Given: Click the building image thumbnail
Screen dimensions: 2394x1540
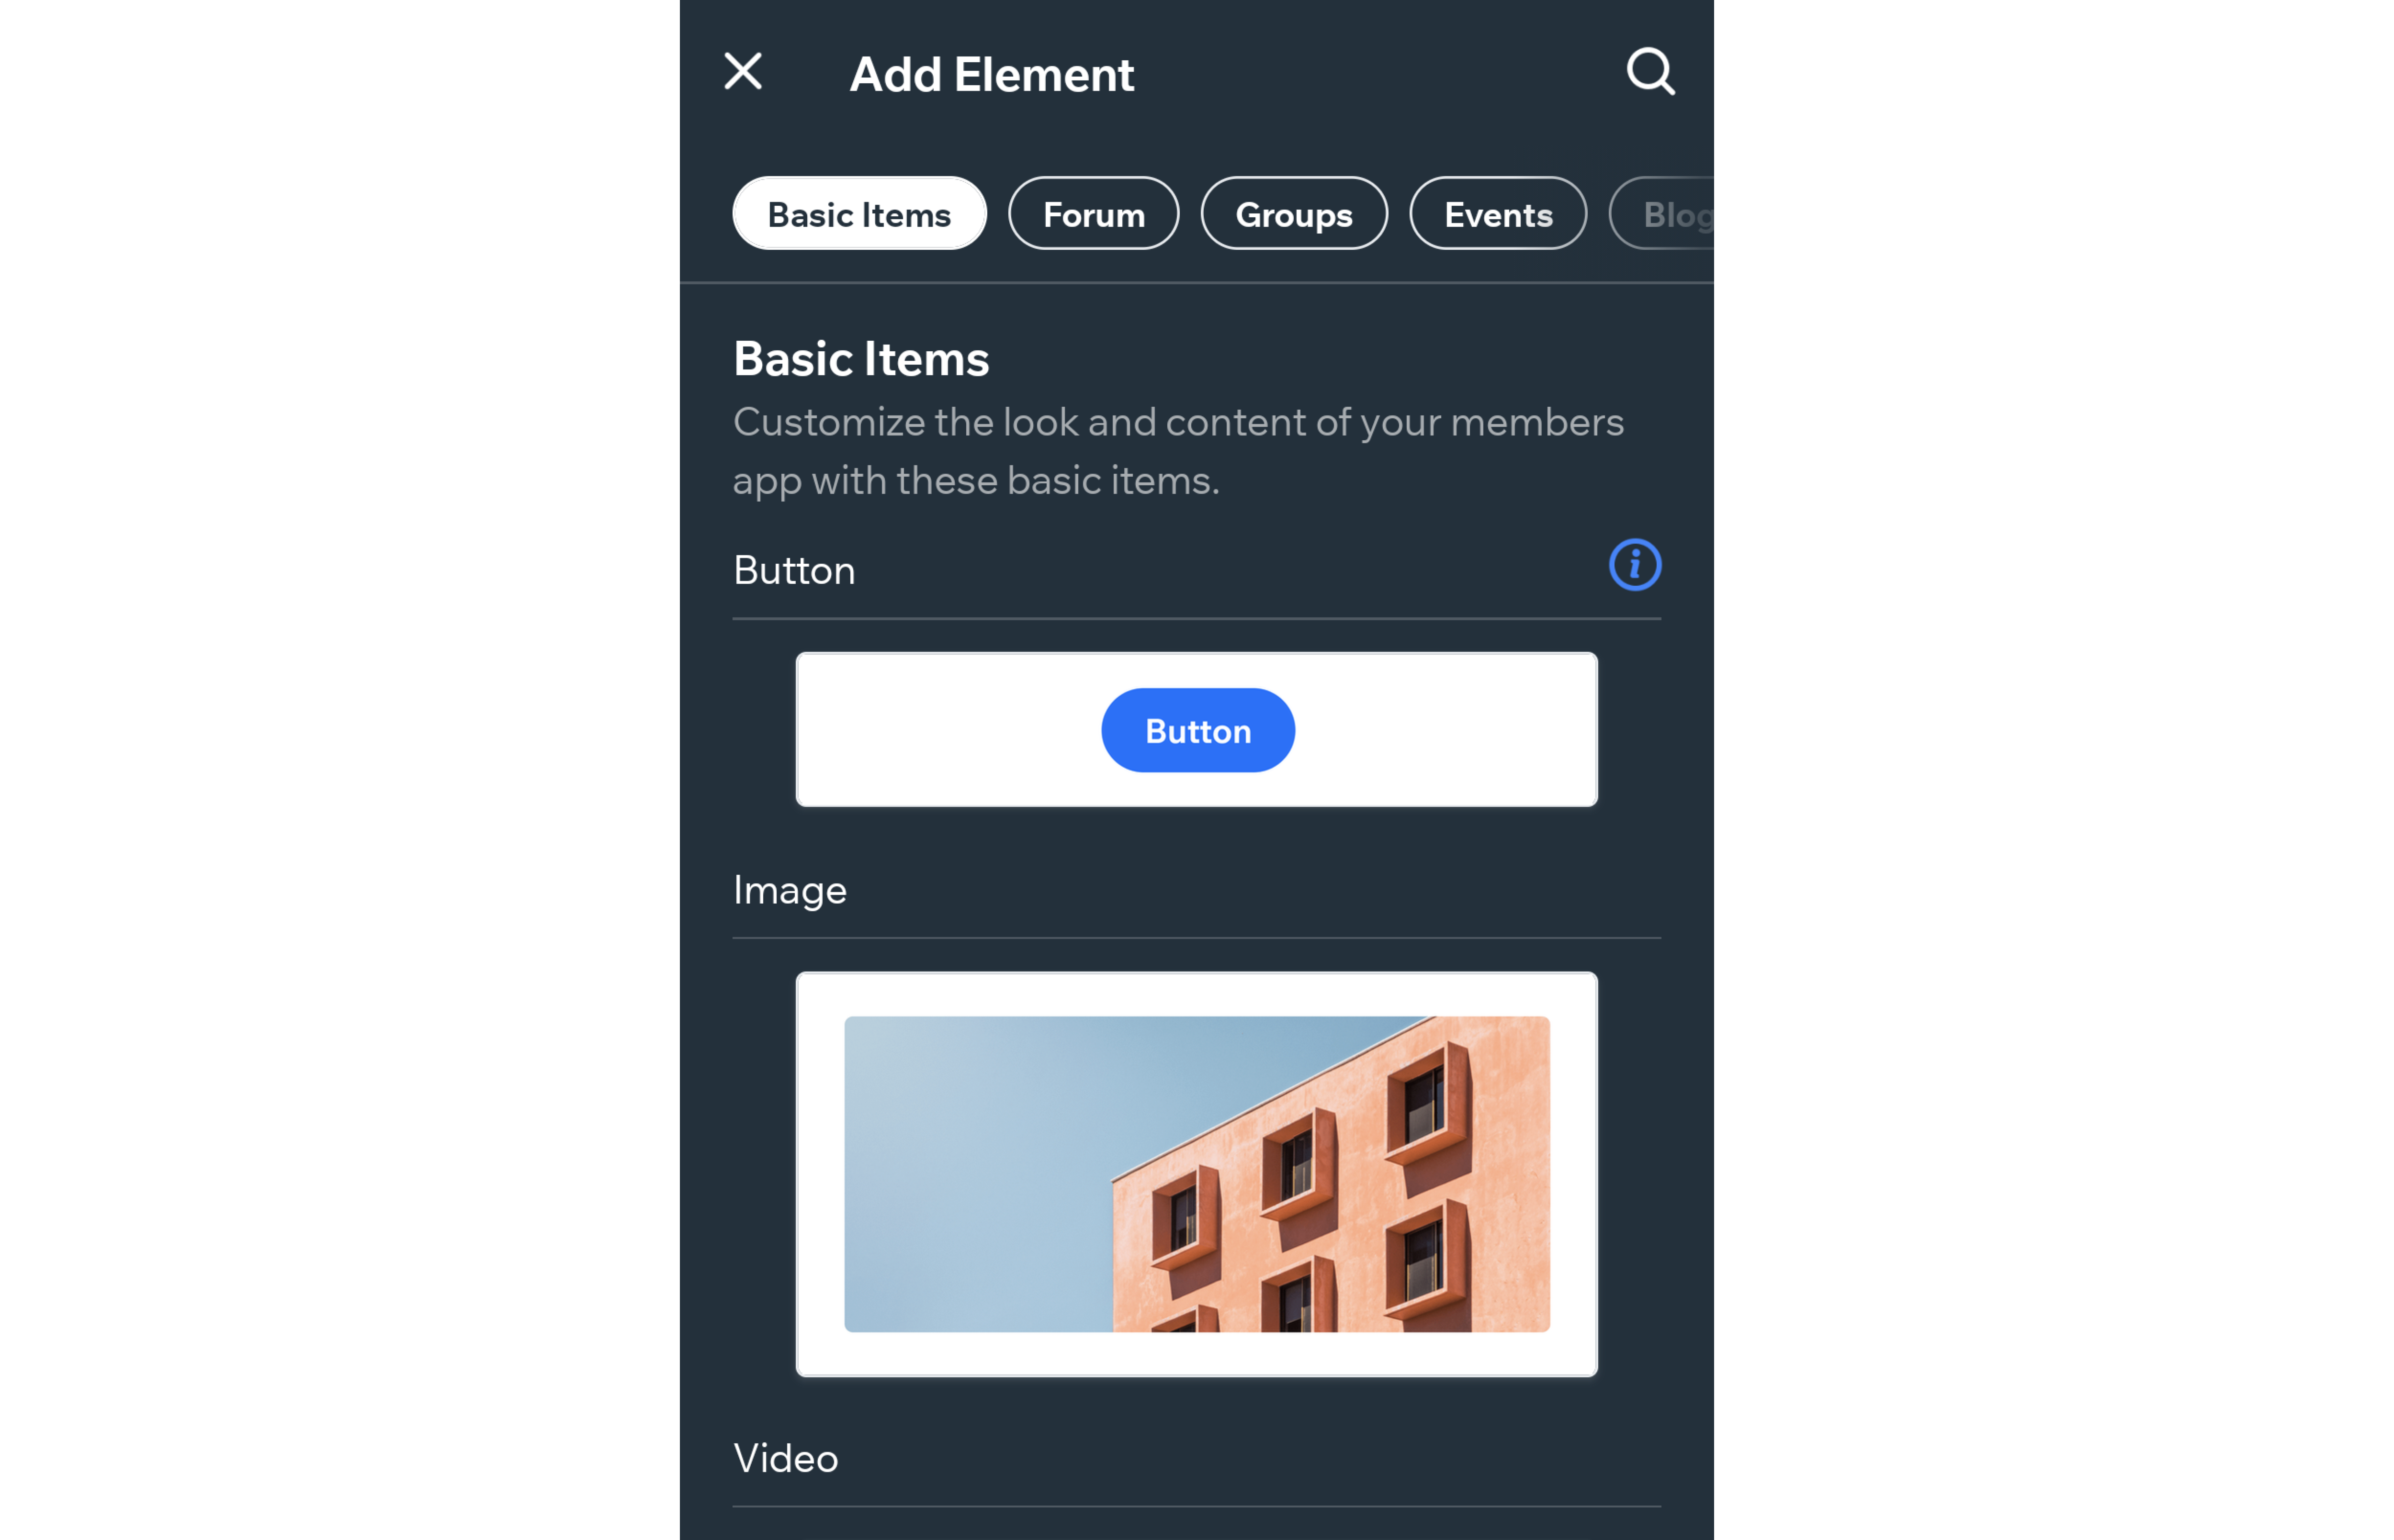Looking at the screenshot, I should (1197, 1172).
